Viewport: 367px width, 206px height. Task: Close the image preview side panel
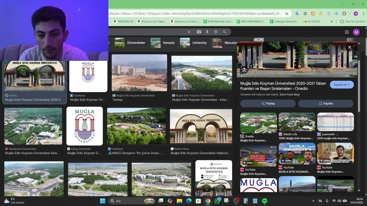(x=350, y=47)
